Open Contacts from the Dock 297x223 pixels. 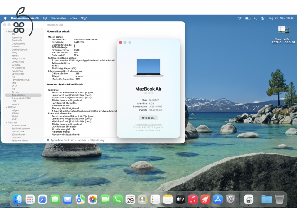click(x=143, y=199)
